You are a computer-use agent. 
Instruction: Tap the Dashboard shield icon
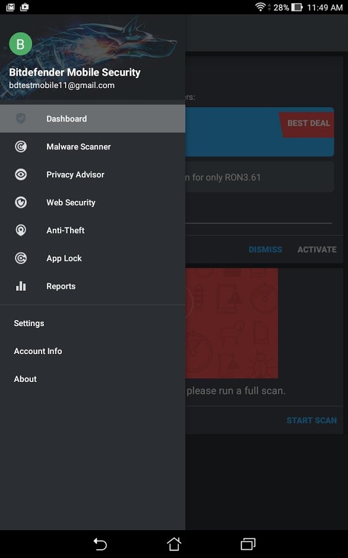(20, 118)
